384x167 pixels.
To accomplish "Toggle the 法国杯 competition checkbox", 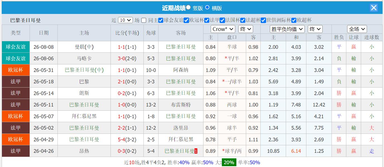I will tap(222, 20).
